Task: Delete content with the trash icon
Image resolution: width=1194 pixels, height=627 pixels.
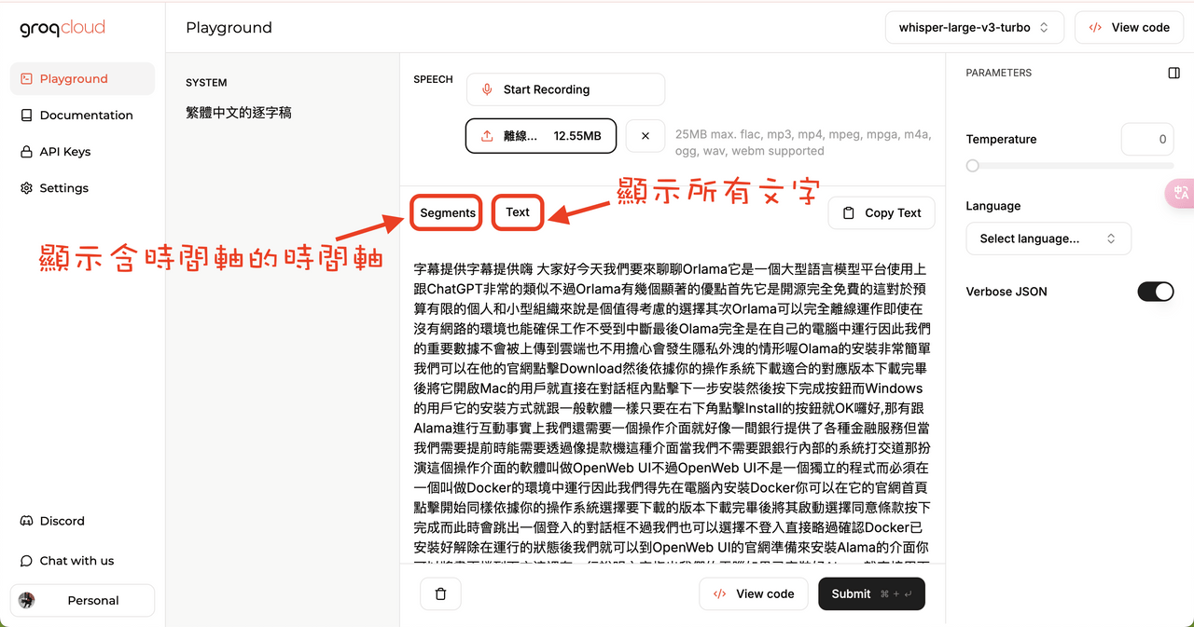Action: tap(441, 593)
